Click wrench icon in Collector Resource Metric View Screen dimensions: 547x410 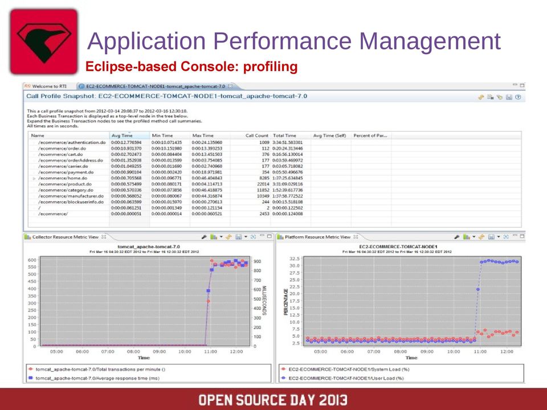pyautogui.click(x=205, y=237)
